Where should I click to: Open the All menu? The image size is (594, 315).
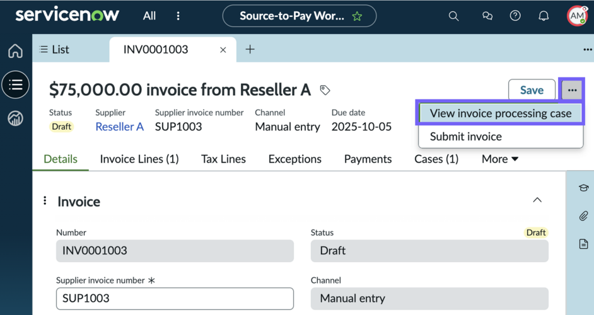tap(149, 16)
